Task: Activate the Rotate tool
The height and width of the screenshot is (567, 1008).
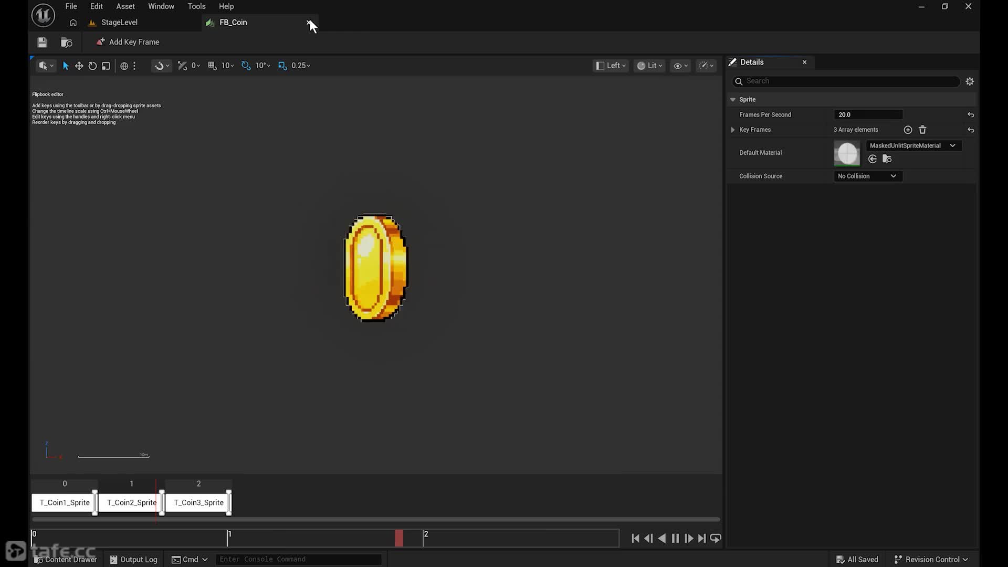Action: click(x=92, y=66)
